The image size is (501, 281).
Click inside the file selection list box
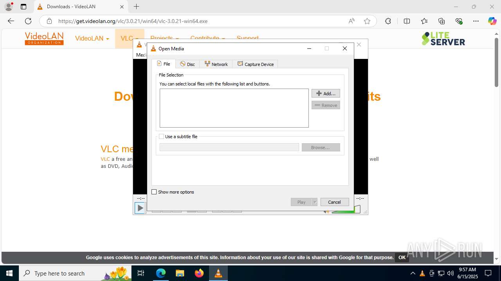[x=234, y=108]
